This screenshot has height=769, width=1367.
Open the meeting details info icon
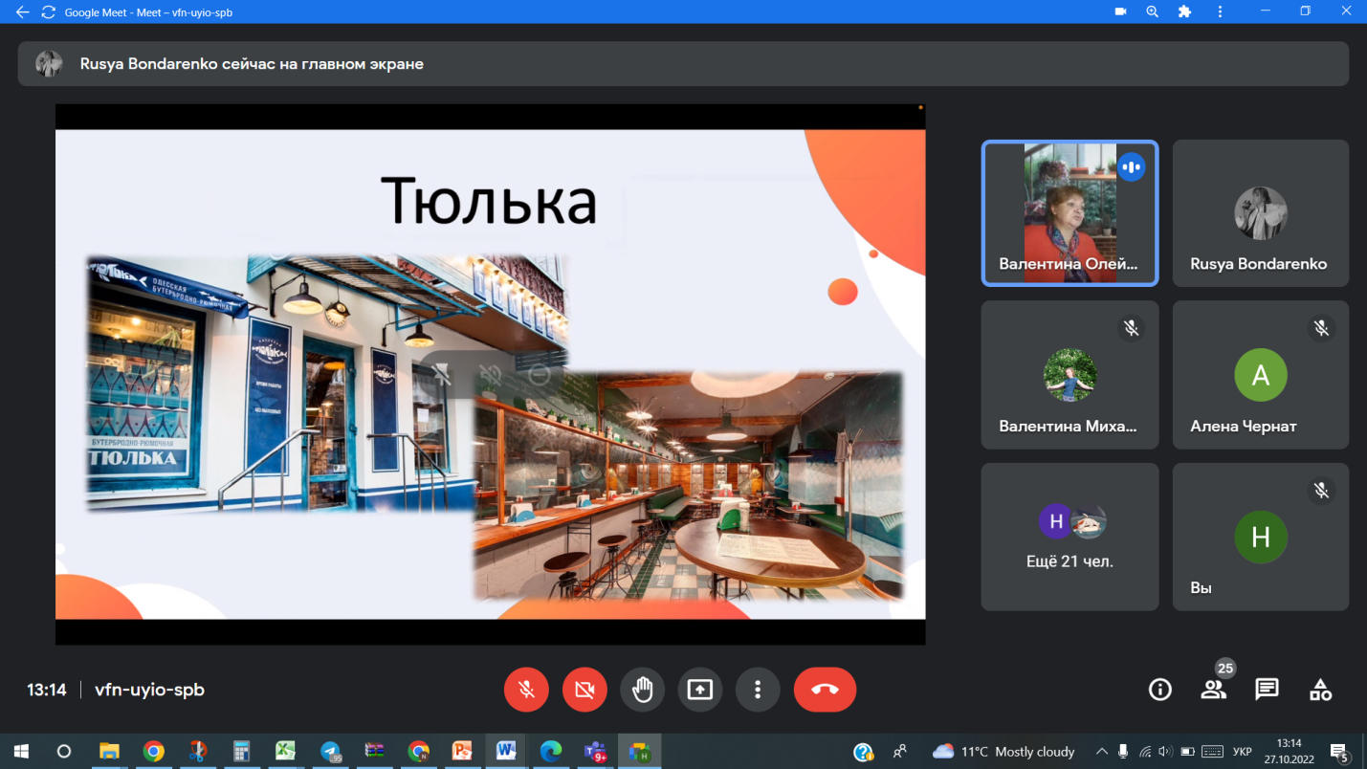pyautogui.click(x=1159, y=690)
